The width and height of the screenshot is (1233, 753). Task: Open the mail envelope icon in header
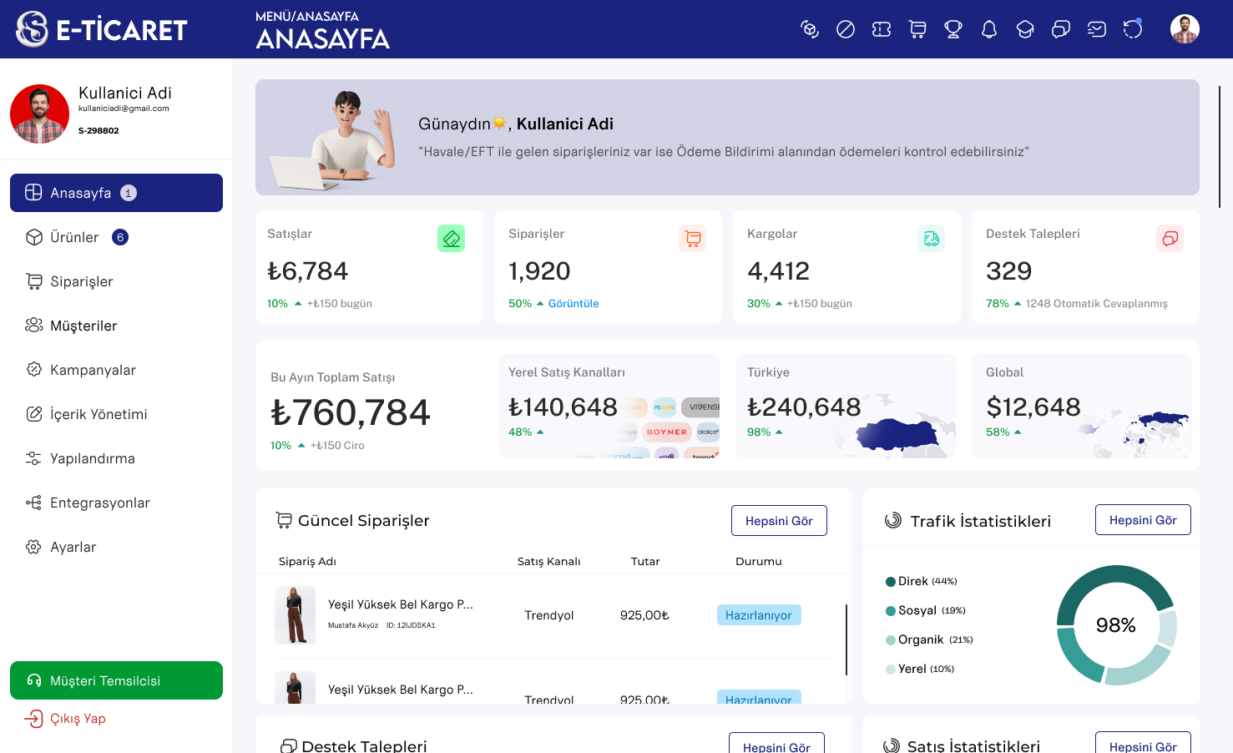(x=1097, y=30)
